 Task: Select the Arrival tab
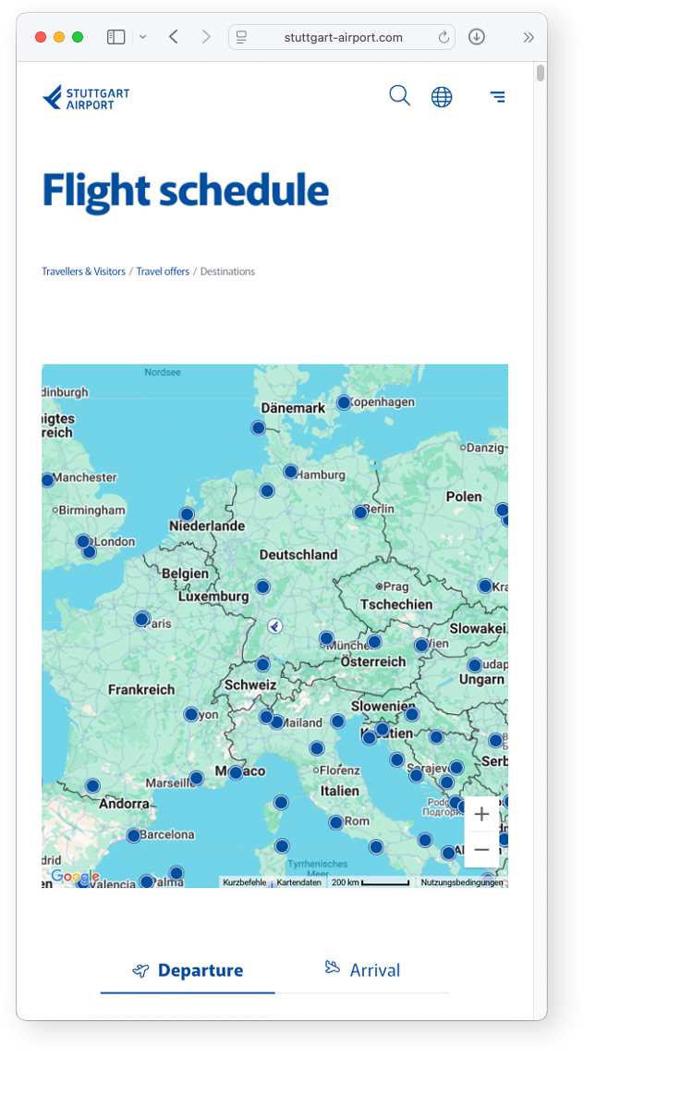pos(362,970)
